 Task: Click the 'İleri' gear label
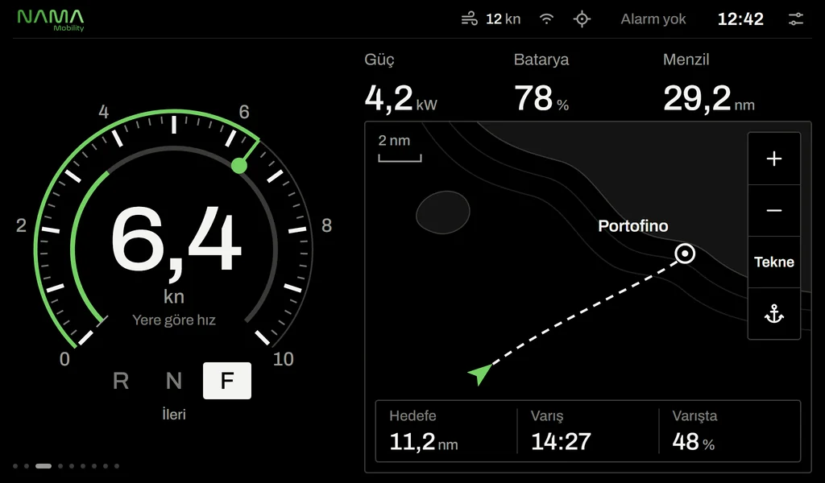click(174, 415)
